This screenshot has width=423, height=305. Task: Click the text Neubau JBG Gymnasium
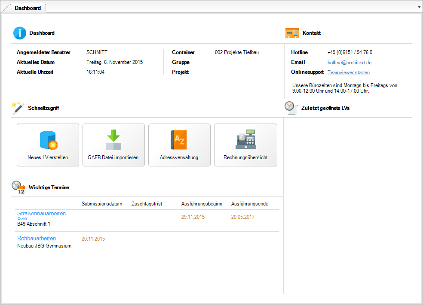point(44,246)
